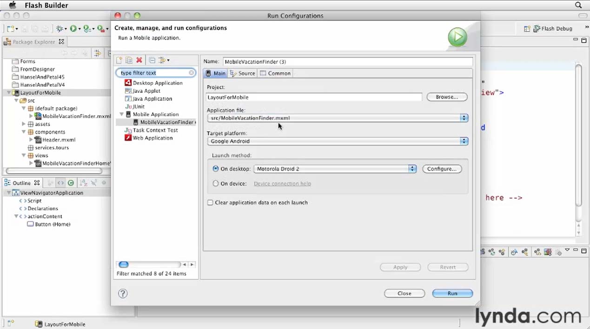Close the Outline view tab
The width and height of the screenshot is (590, 329).
pyautogui.click(x=37, y=183)
